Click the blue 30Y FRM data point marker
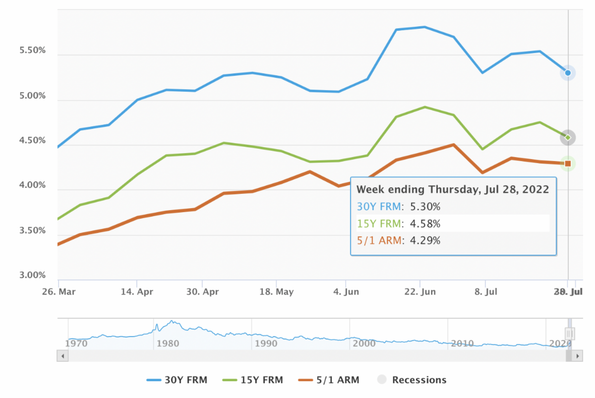 pyautogui.click(x=568, y=73)
